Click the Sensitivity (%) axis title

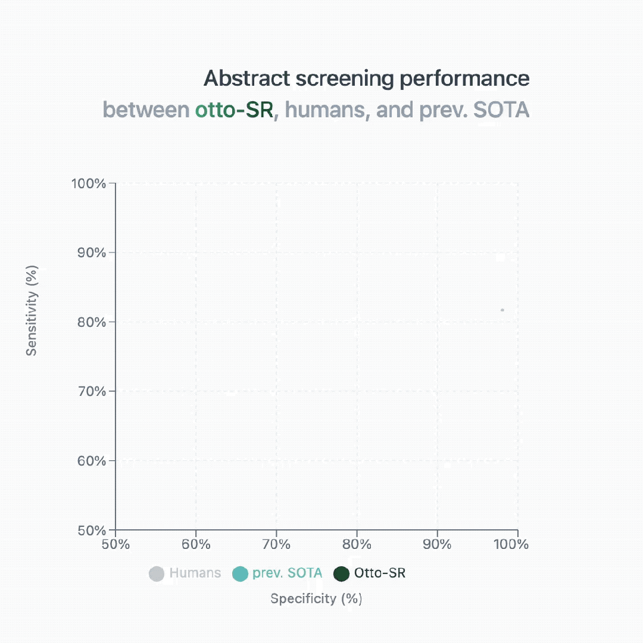click(x=32, y=310)
